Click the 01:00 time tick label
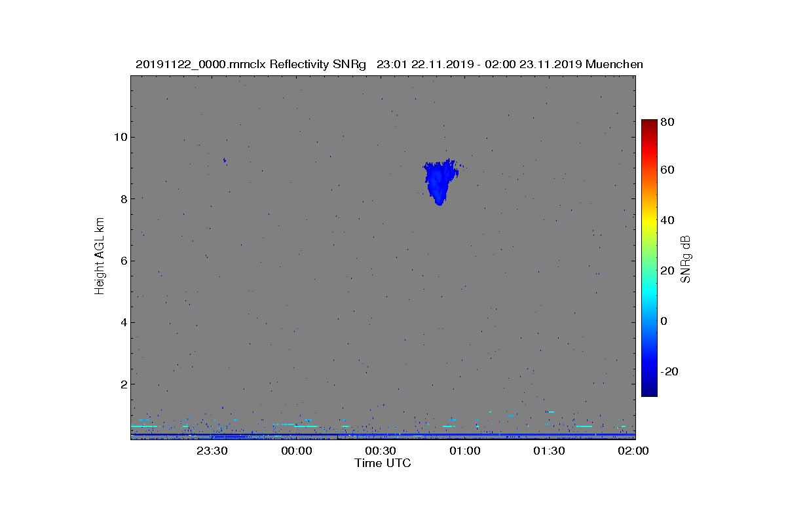 coord(465,451)
